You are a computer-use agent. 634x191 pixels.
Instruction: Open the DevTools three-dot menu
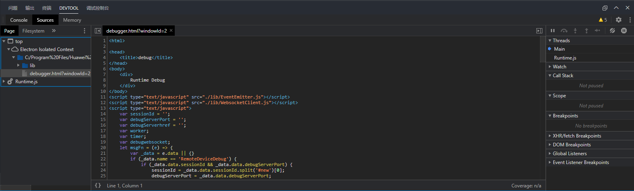(x=630, y=20)
